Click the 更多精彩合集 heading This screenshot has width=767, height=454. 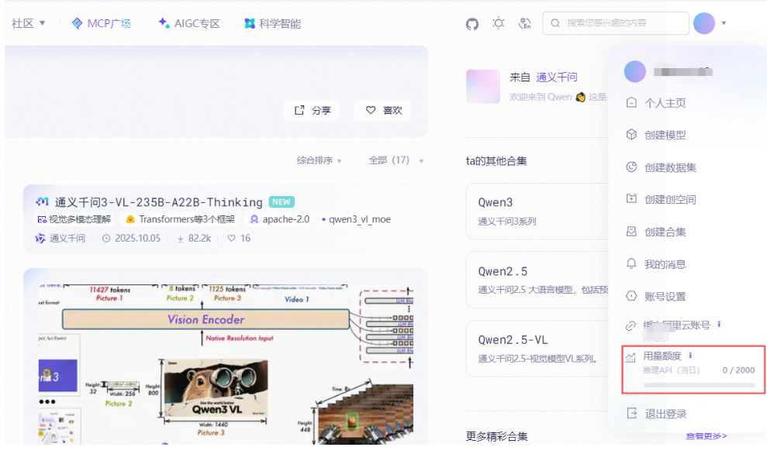[x=496, y=436]
